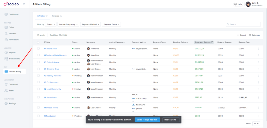
Task: Click the Transactions sidebar icon
Action: (x=6, y=59)
